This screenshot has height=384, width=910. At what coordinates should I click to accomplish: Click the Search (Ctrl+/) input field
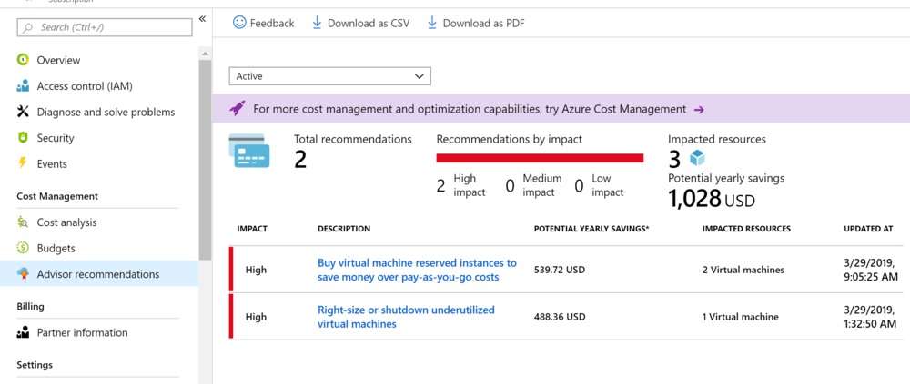(105, 27)
